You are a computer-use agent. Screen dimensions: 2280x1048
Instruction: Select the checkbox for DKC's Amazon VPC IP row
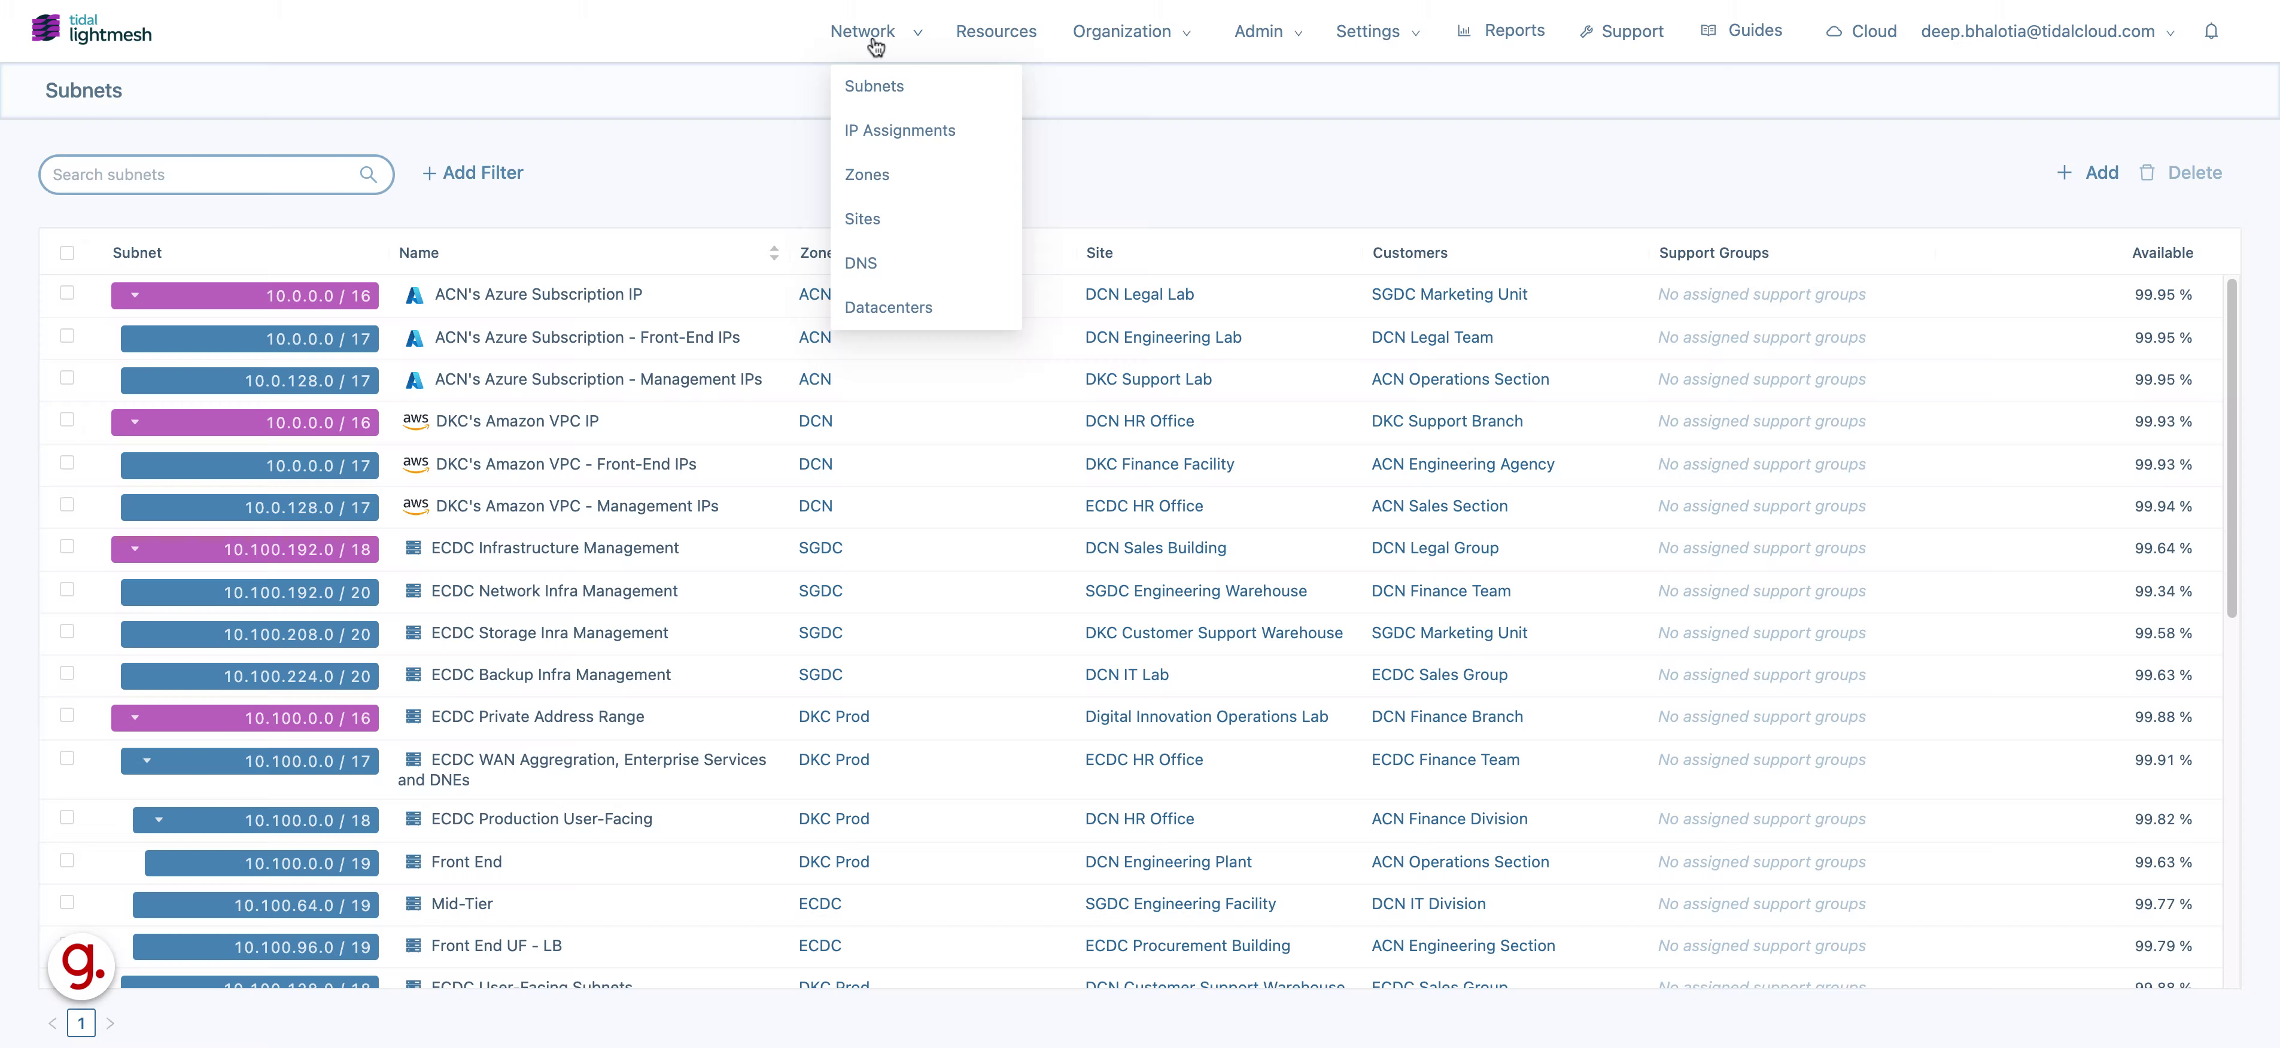point(67,420)
